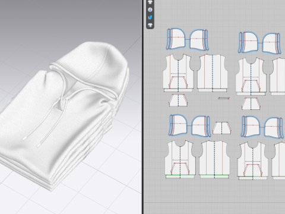Select pocket pattern below upper-right front body
The width and height of the screenshot is (285, 214).
point(251,104)
